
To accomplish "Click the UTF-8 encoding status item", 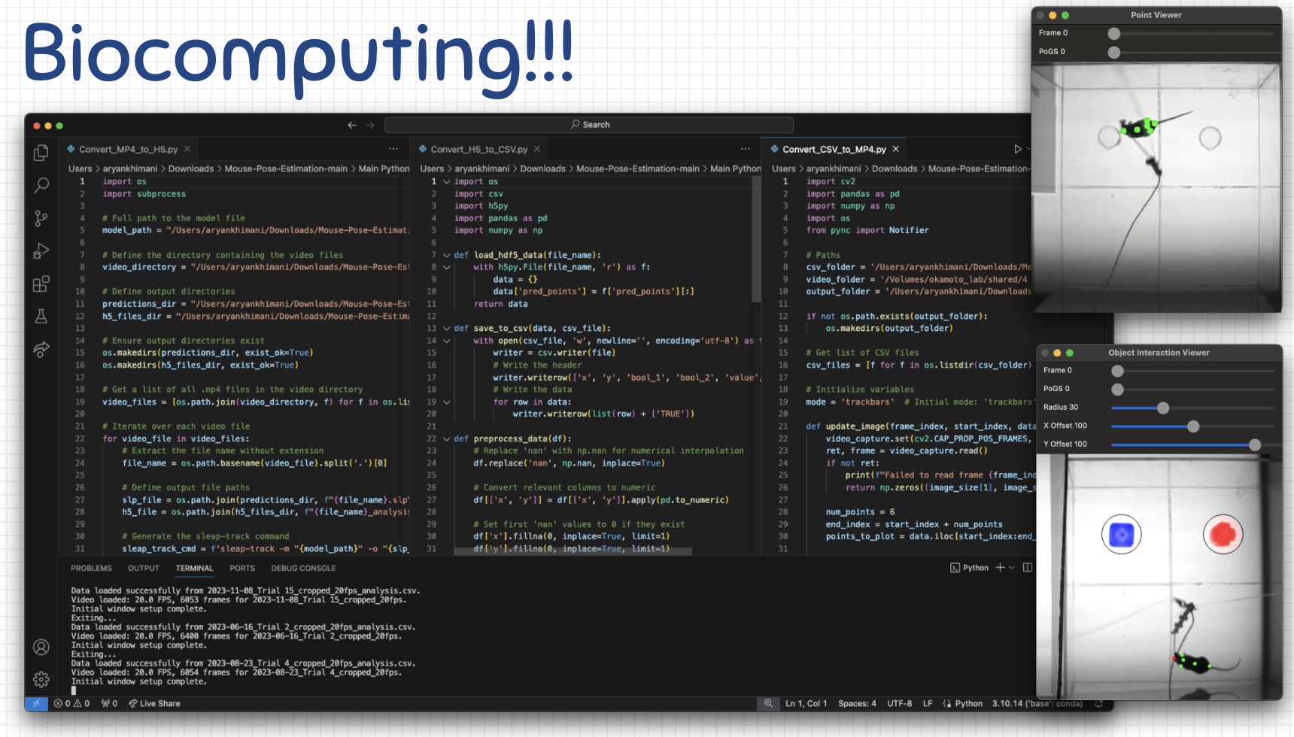I will 899,703.
